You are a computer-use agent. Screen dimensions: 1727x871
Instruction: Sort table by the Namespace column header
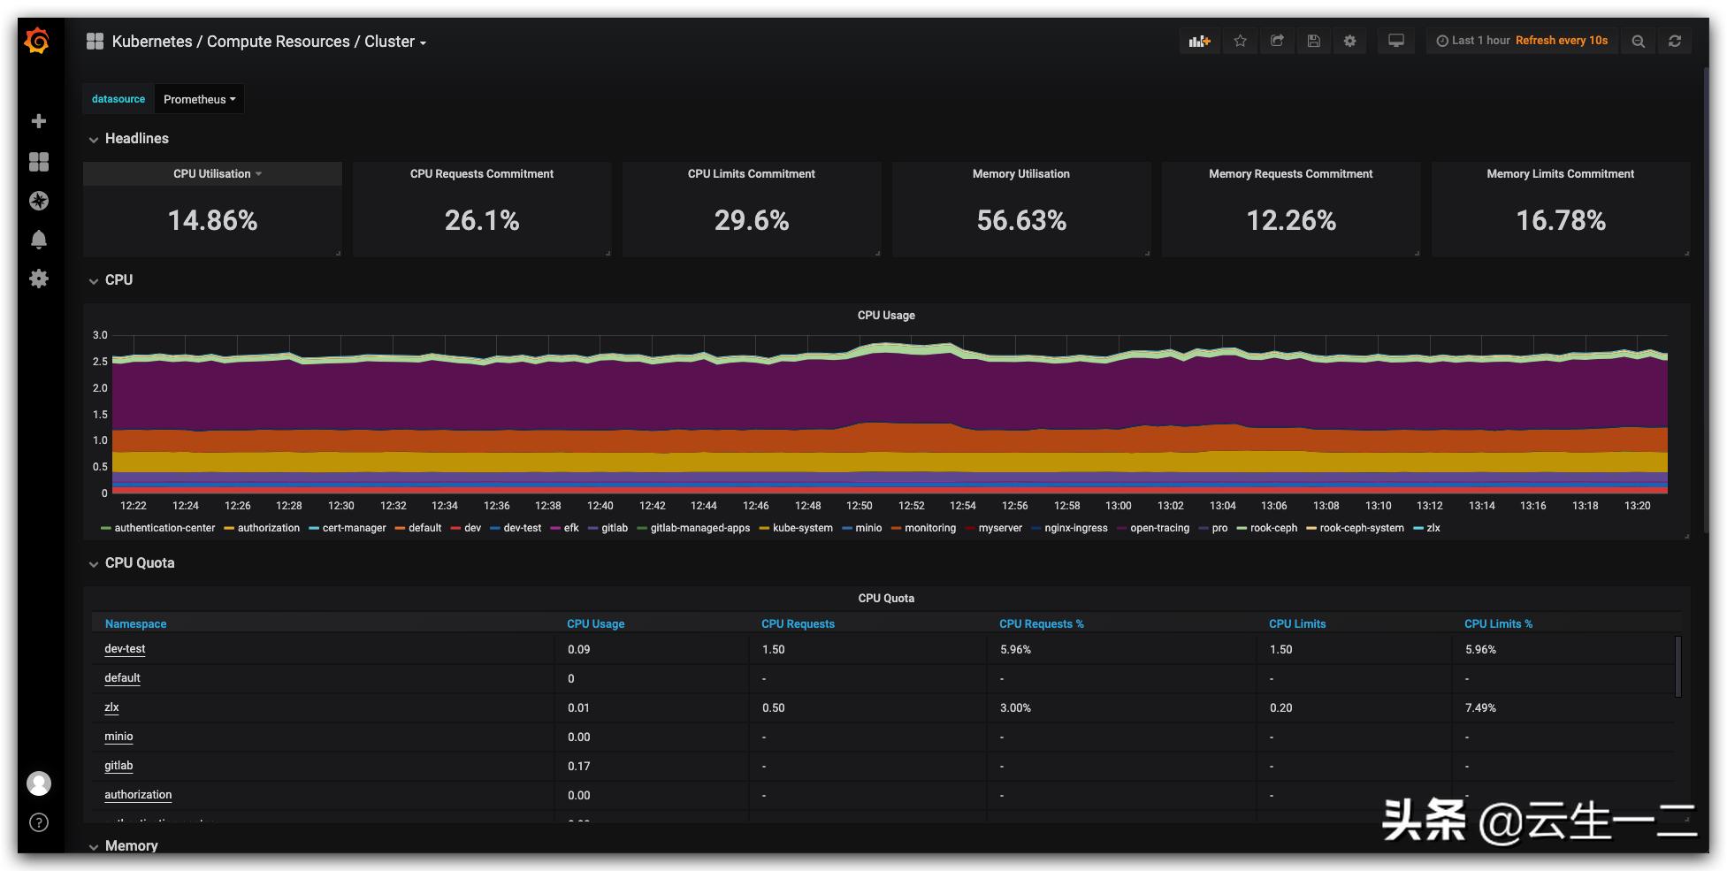pos(134,623)
